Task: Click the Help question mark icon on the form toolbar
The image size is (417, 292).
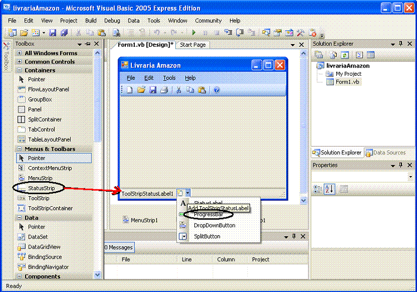Action: (217, 90)
